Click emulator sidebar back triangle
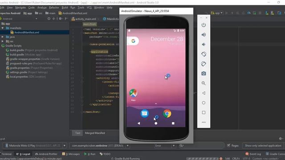285x160 pixels. [204, 93]
